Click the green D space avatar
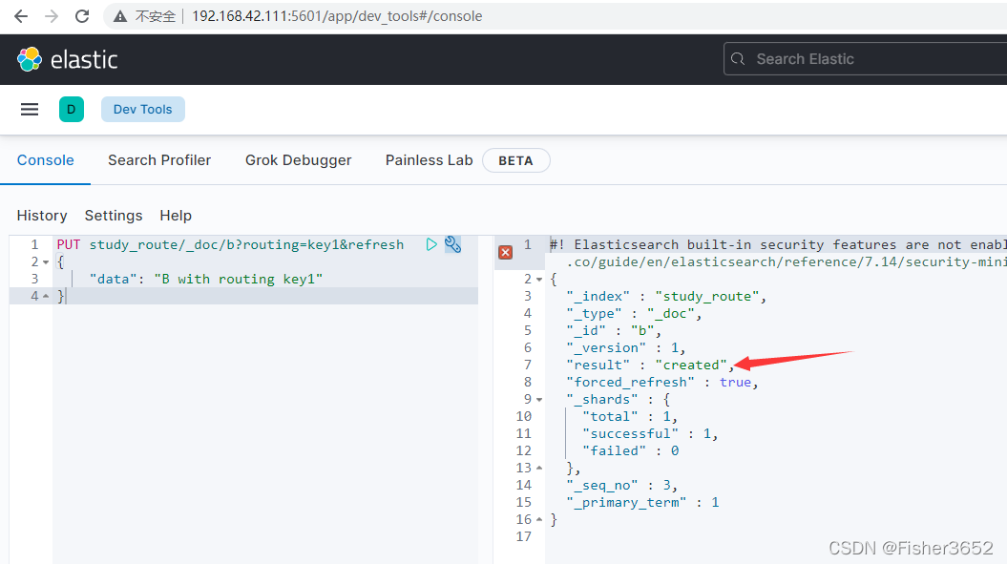This screenshot has height=564, width=1007. pos(72,109)
